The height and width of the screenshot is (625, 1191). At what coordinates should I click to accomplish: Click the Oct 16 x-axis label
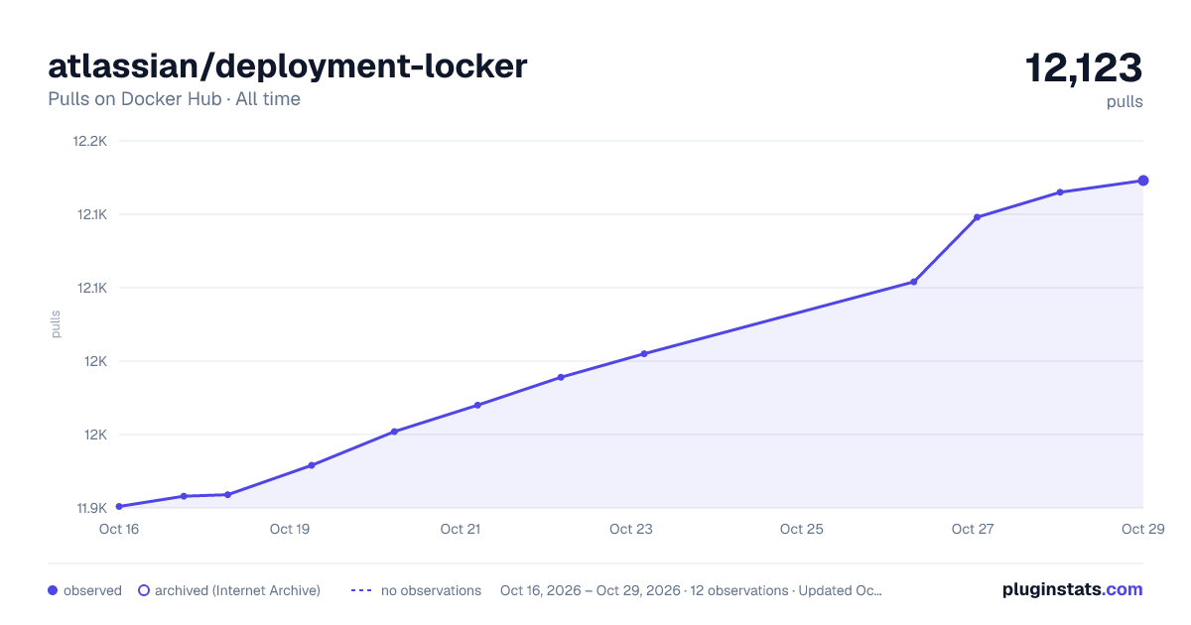119,529
